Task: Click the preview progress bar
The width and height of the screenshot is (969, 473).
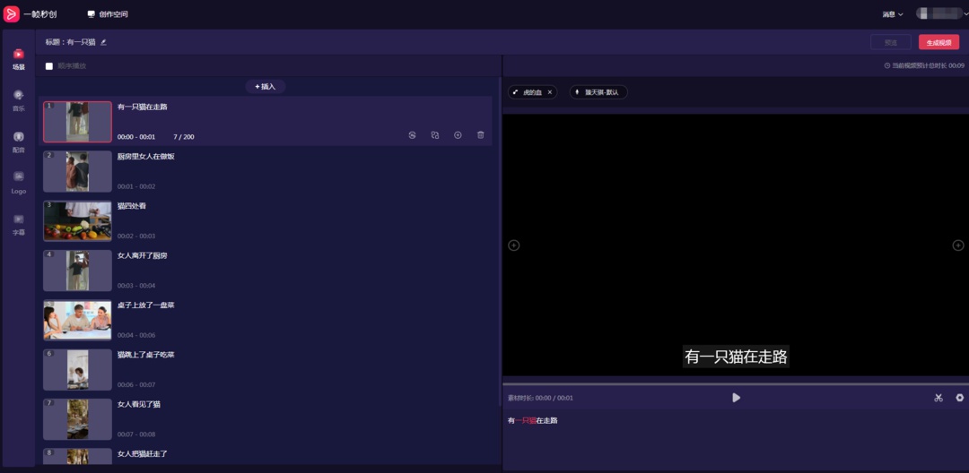Action: [736, 383]
